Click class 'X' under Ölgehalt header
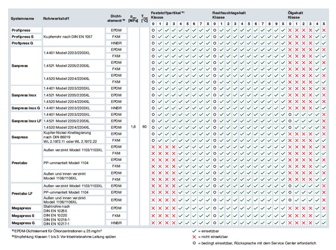 pyautogui.click(x=324, y=24)
